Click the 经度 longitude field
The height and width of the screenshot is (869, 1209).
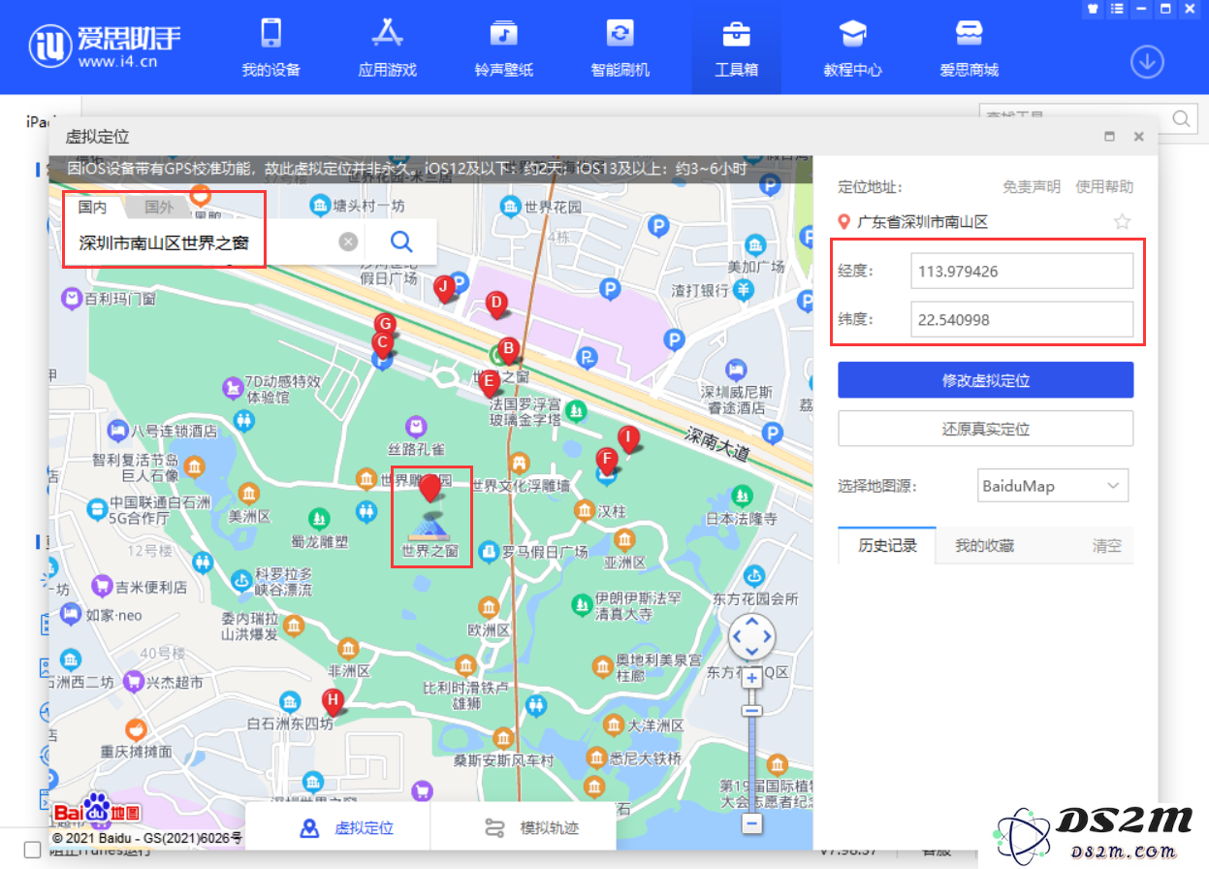pyautogui.click(x=1022, y=271)
